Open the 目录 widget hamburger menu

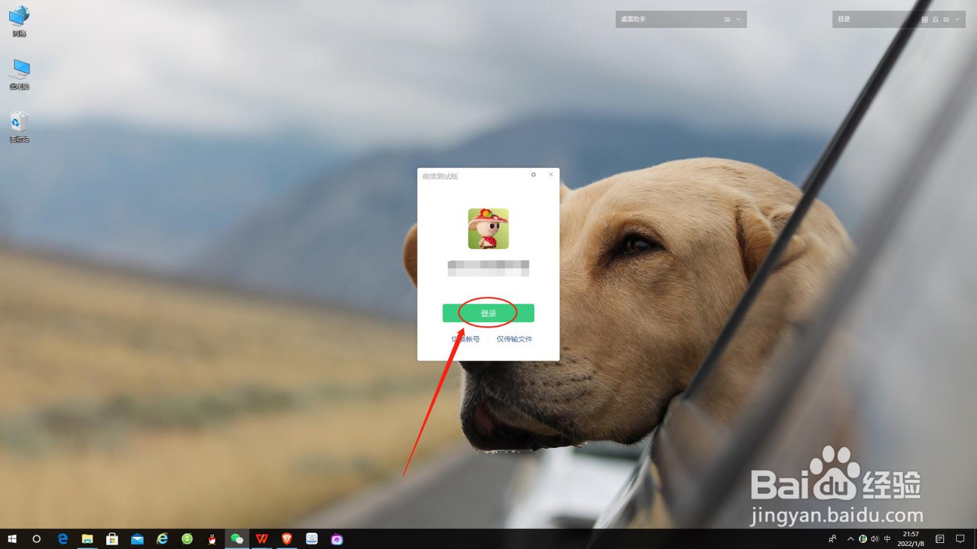coord(946,20)
